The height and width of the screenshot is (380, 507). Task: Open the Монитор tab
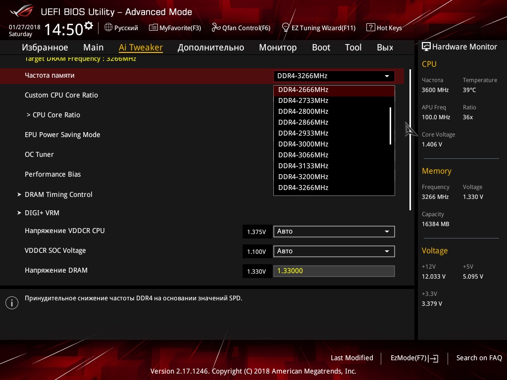click(278, 47)
